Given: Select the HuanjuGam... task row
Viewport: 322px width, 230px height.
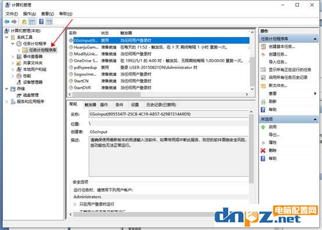Looking at the screenshot, I should click(x=159, y=47).
